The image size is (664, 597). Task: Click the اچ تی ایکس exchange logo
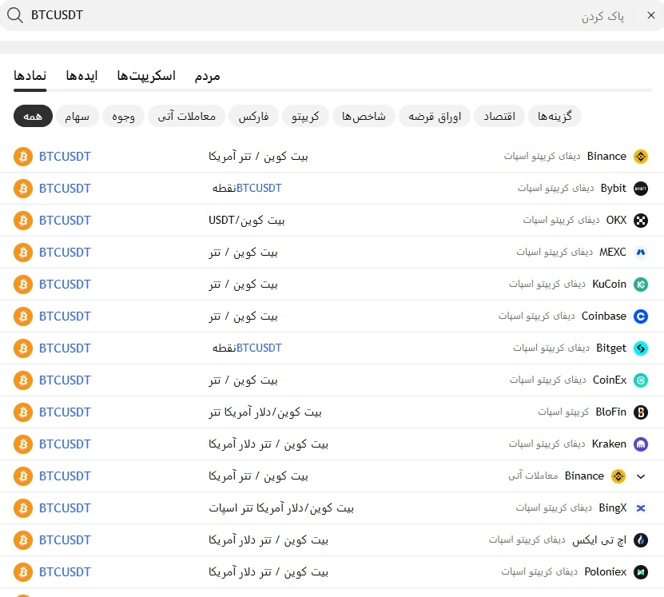[641, 540]
